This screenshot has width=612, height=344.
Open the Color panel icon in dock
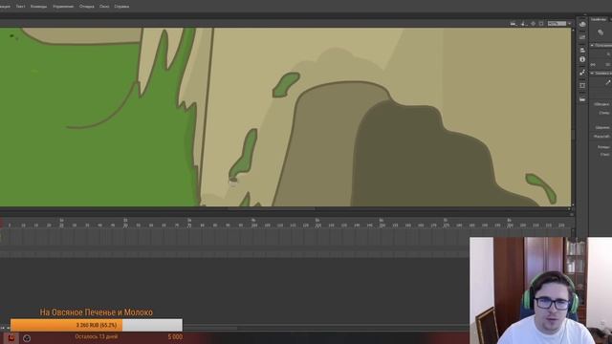(x=582, y=24)
